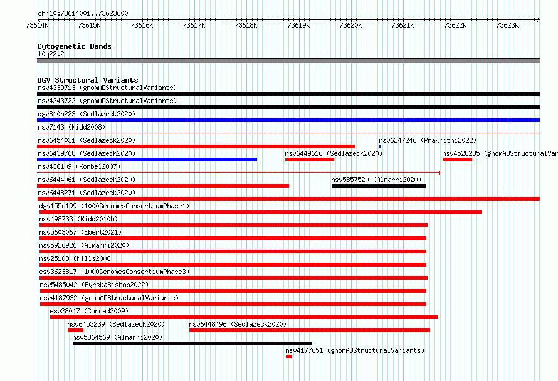Select the gray 10q22.2 cytogenetic band bar

288,61
